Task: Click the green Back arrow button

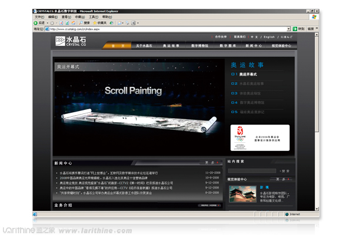Action: pyautogui.click(x=35, y=23)
